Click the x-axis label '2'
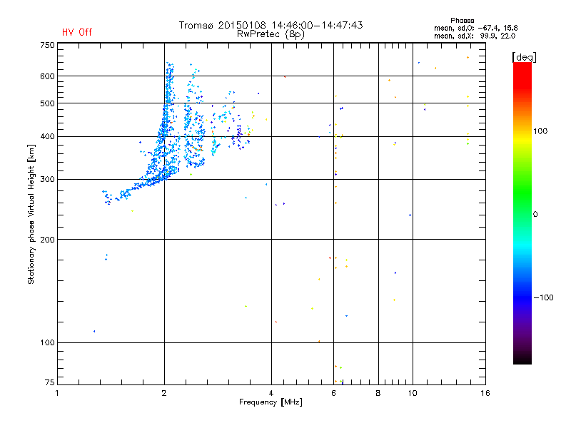The image size is (571, 428). point(164,393)
